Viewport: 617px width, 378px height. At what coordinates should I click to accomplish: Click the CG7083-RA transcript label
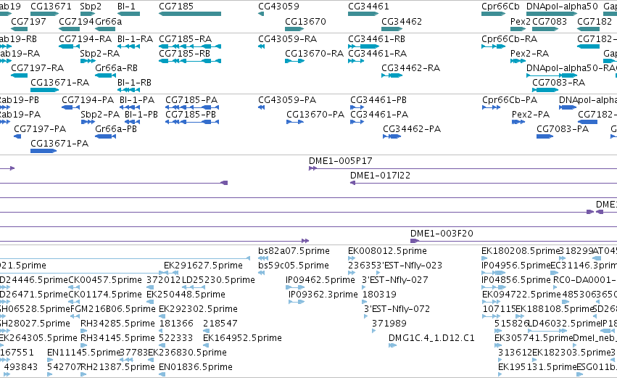coord(559,83)
